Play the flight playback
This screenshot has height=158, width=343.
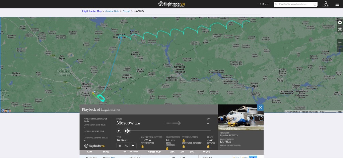pos(119,131)
